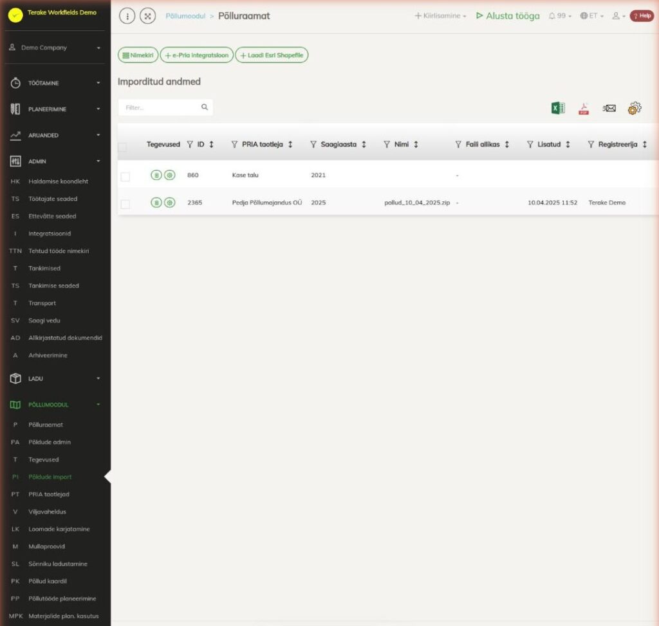The image size is (659, 626).
Task: Open Kiirlisamine quick-add dropdown
Action: click(440, 16)
